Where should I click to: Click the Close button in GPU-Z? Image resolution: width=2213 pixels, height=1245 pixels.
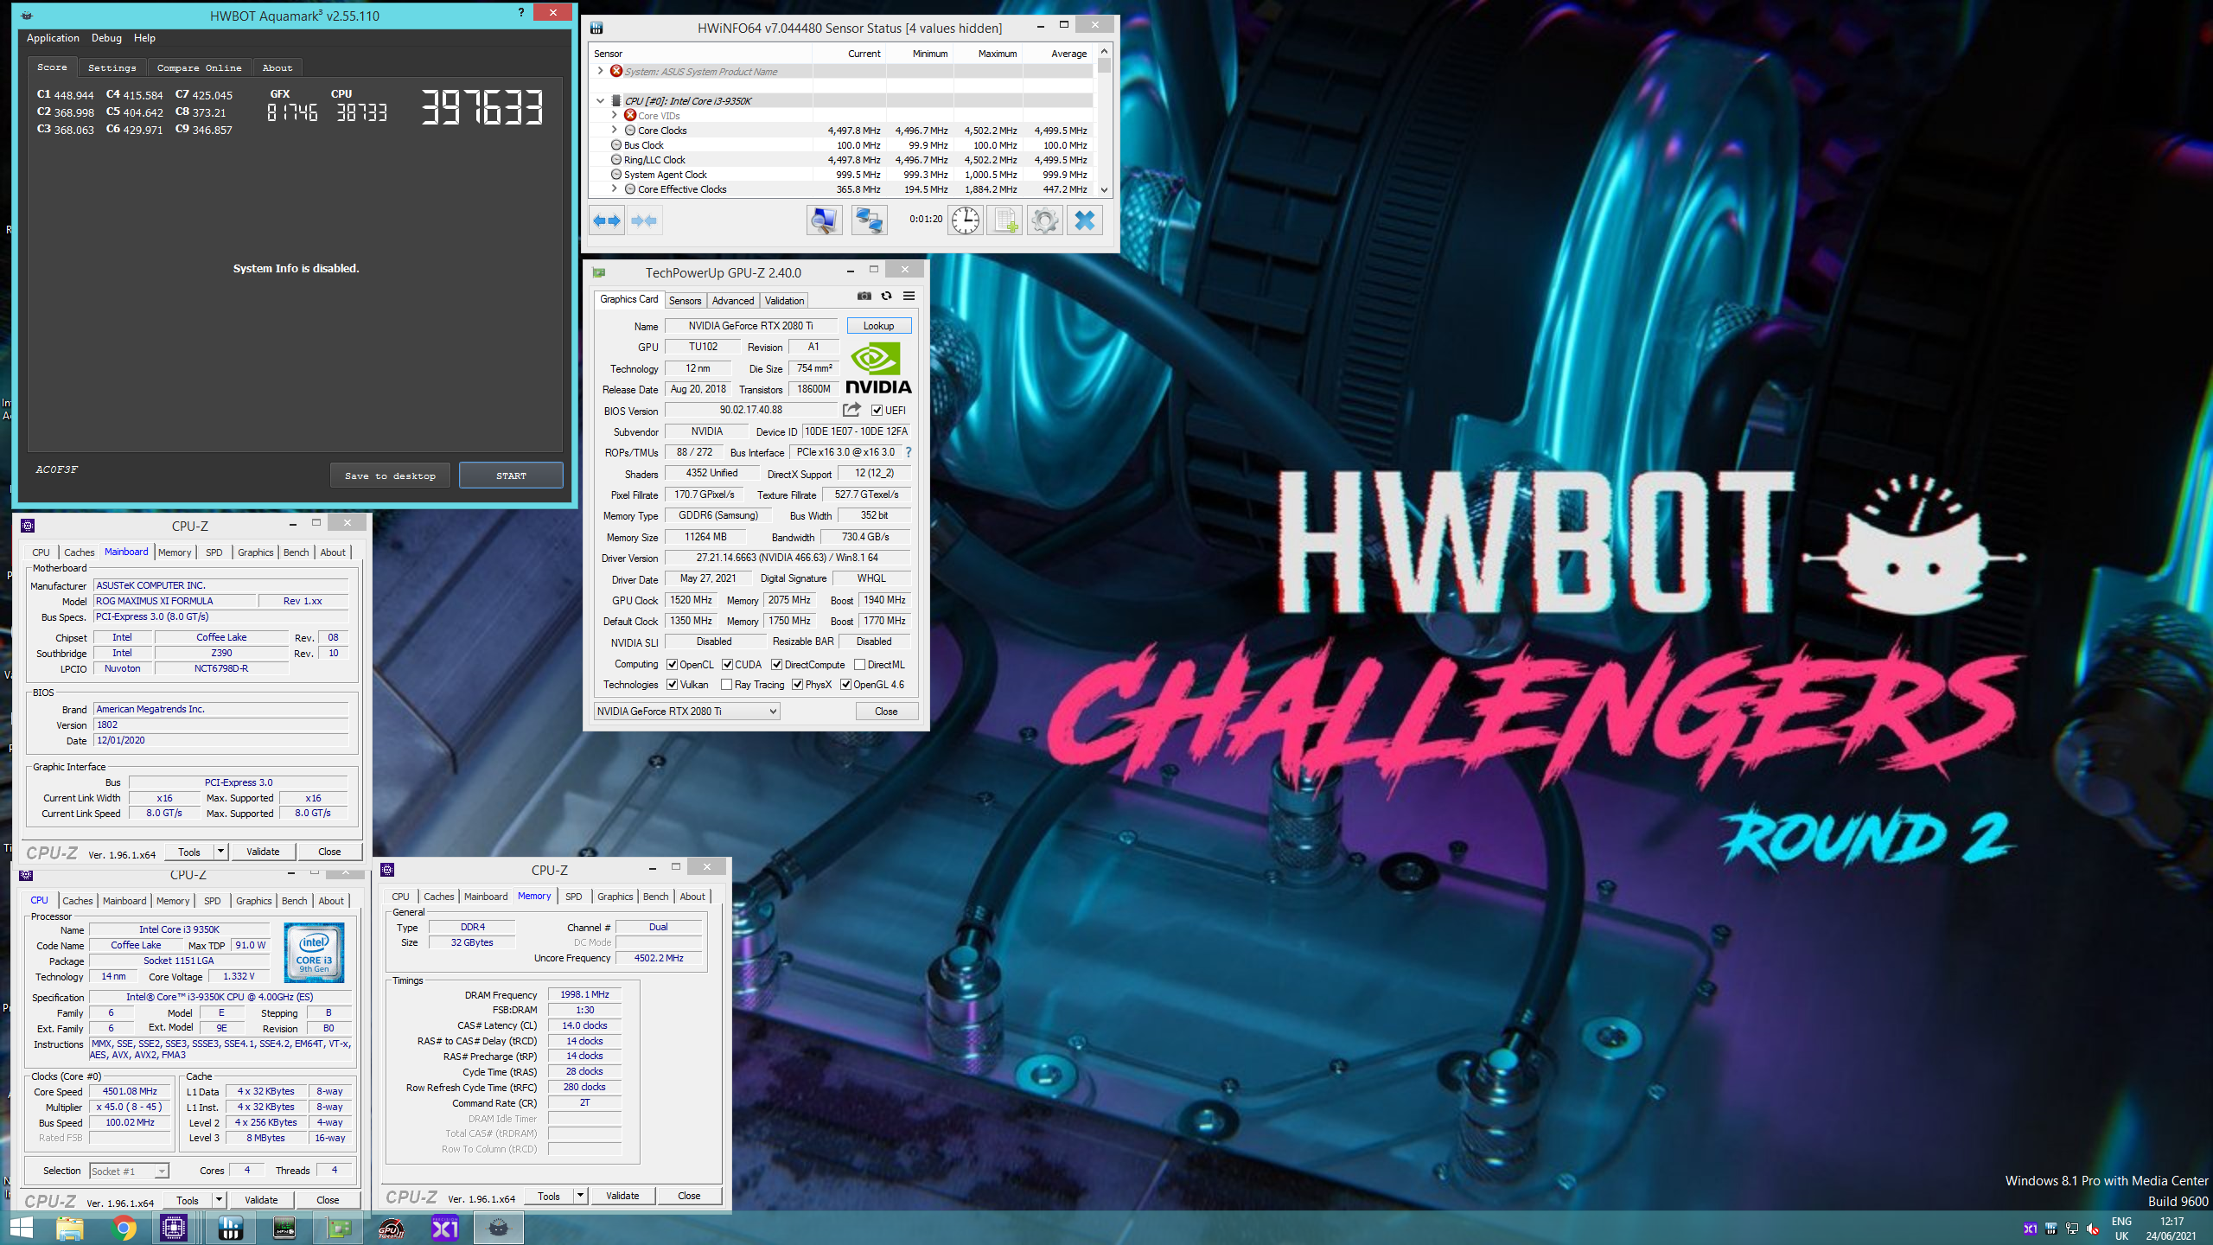point(886,712)
